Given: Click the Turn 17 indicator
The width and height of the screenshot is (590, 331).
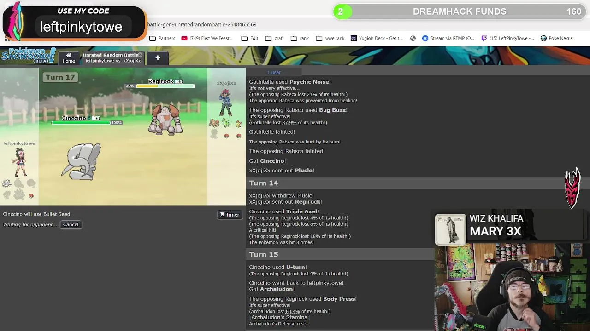Looking at the screenshot, I should pyautogui.click(x=60, y=77).
